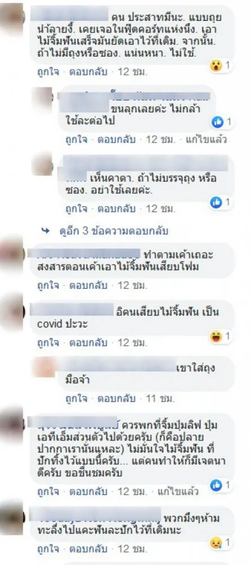Reply to the 'ทำตามเค้าเถอะ' comment
The image size is (251, 565).
pyautogui.click(x=88, y=285)
